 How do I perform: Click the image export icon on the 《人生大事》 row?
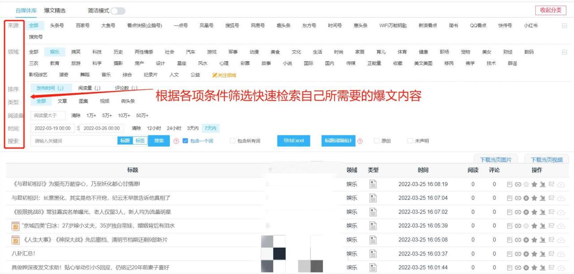[x=552, y=239]
